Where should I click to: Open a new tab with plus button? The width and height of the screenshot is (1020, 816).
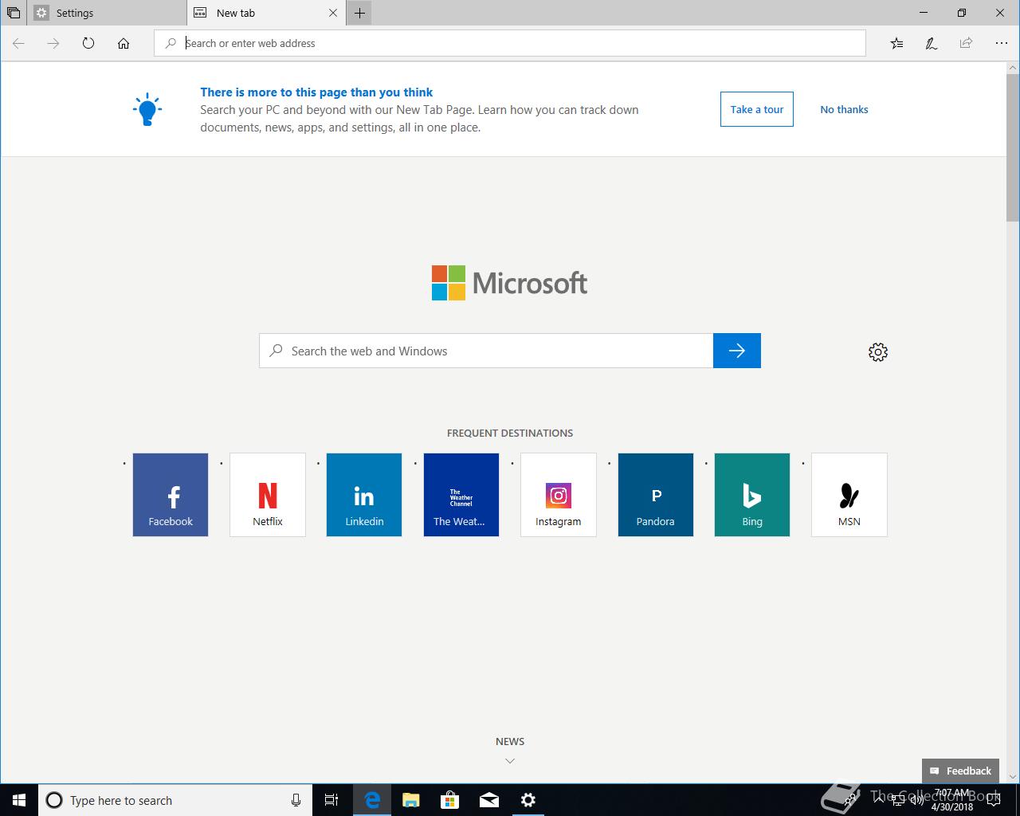(360, 13)
